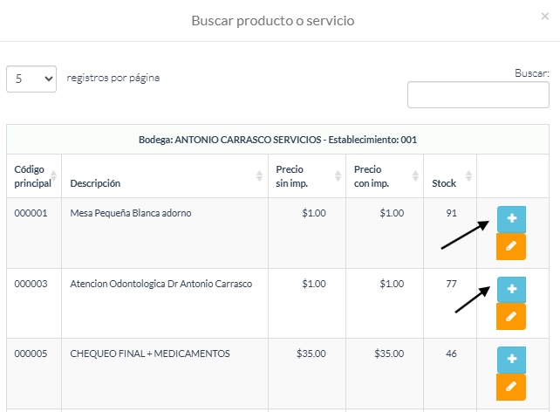This screenshot has height=412, width=560.
Task: Sort by Precio sin imp. column
Action: [x=307, y=176]
